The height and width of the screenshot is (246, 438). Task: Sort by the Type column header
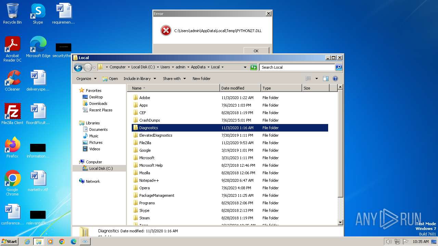click(281, 88)
